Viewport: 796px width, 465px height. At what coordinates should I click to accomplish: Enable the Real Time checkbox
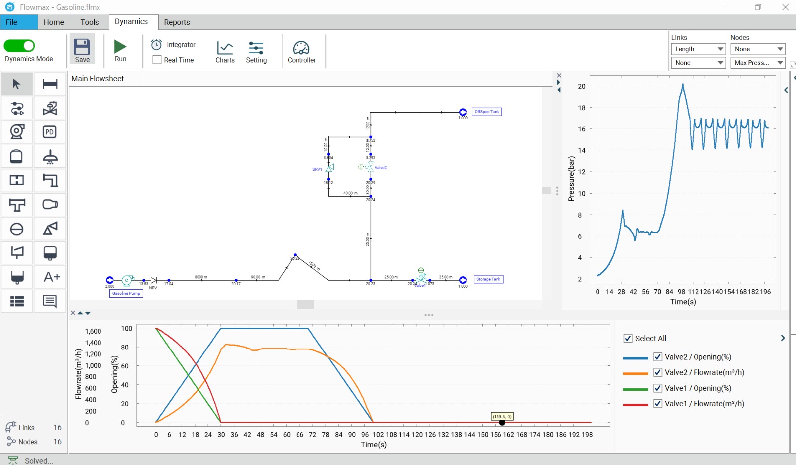[157, 60]
